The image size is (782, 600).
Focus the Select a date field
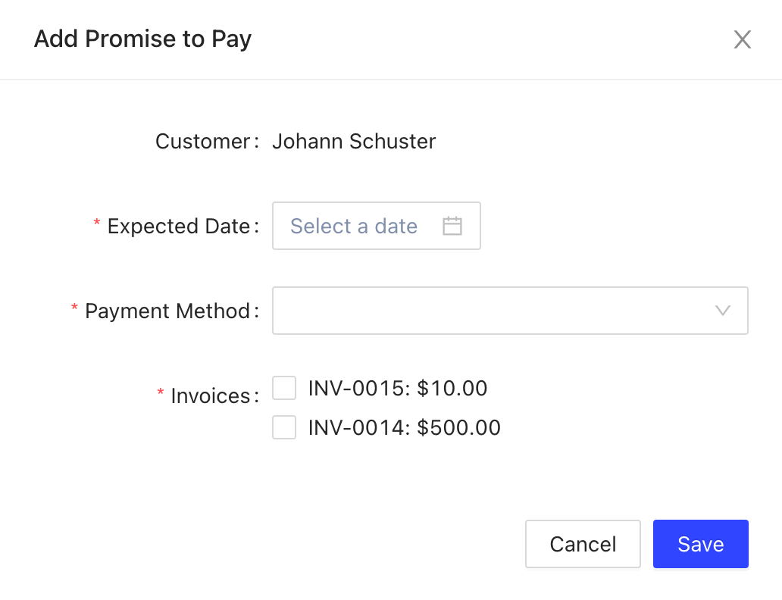pyautogui.click(x=354, y=226)
